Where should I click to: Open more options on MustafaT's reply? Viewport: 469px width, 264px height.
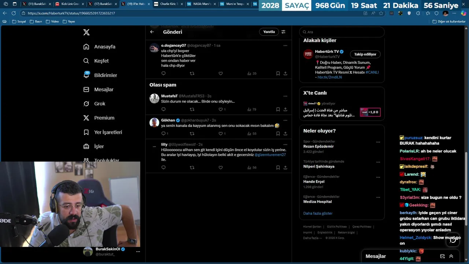pos(285,96)
